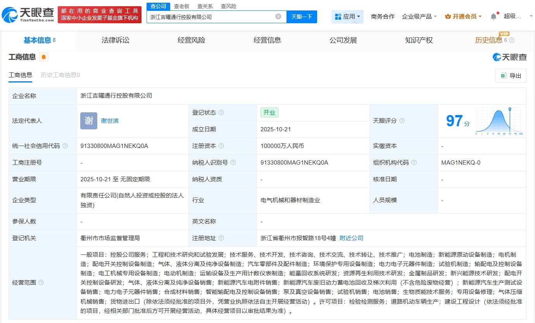This screenshot has height=323, width=535.
Task: Click the 附近公司 link beside the address
Action: click(351, 238)
